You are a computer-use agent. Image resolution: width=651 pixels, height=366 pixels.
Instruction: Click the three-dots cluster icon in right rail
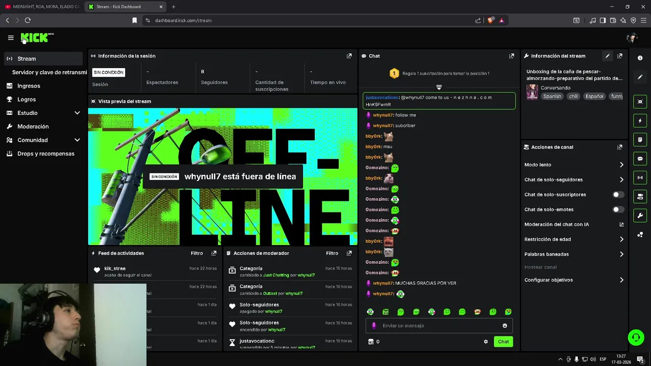coord(640,234)
